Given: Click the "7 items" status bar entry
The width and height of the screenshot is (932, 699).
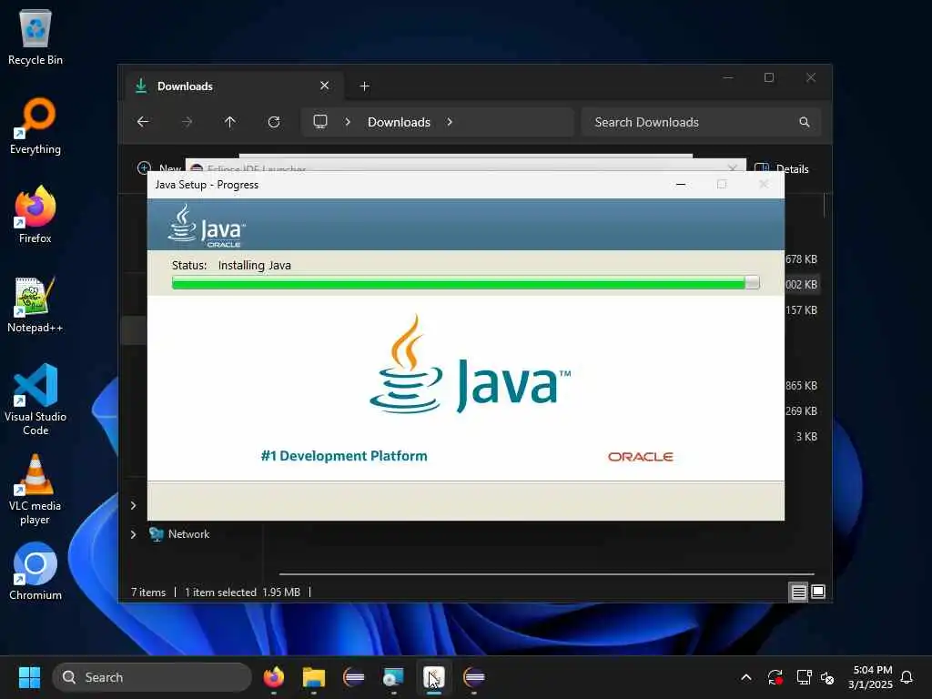Looking at the screenshot, I should tap(148, 593).
